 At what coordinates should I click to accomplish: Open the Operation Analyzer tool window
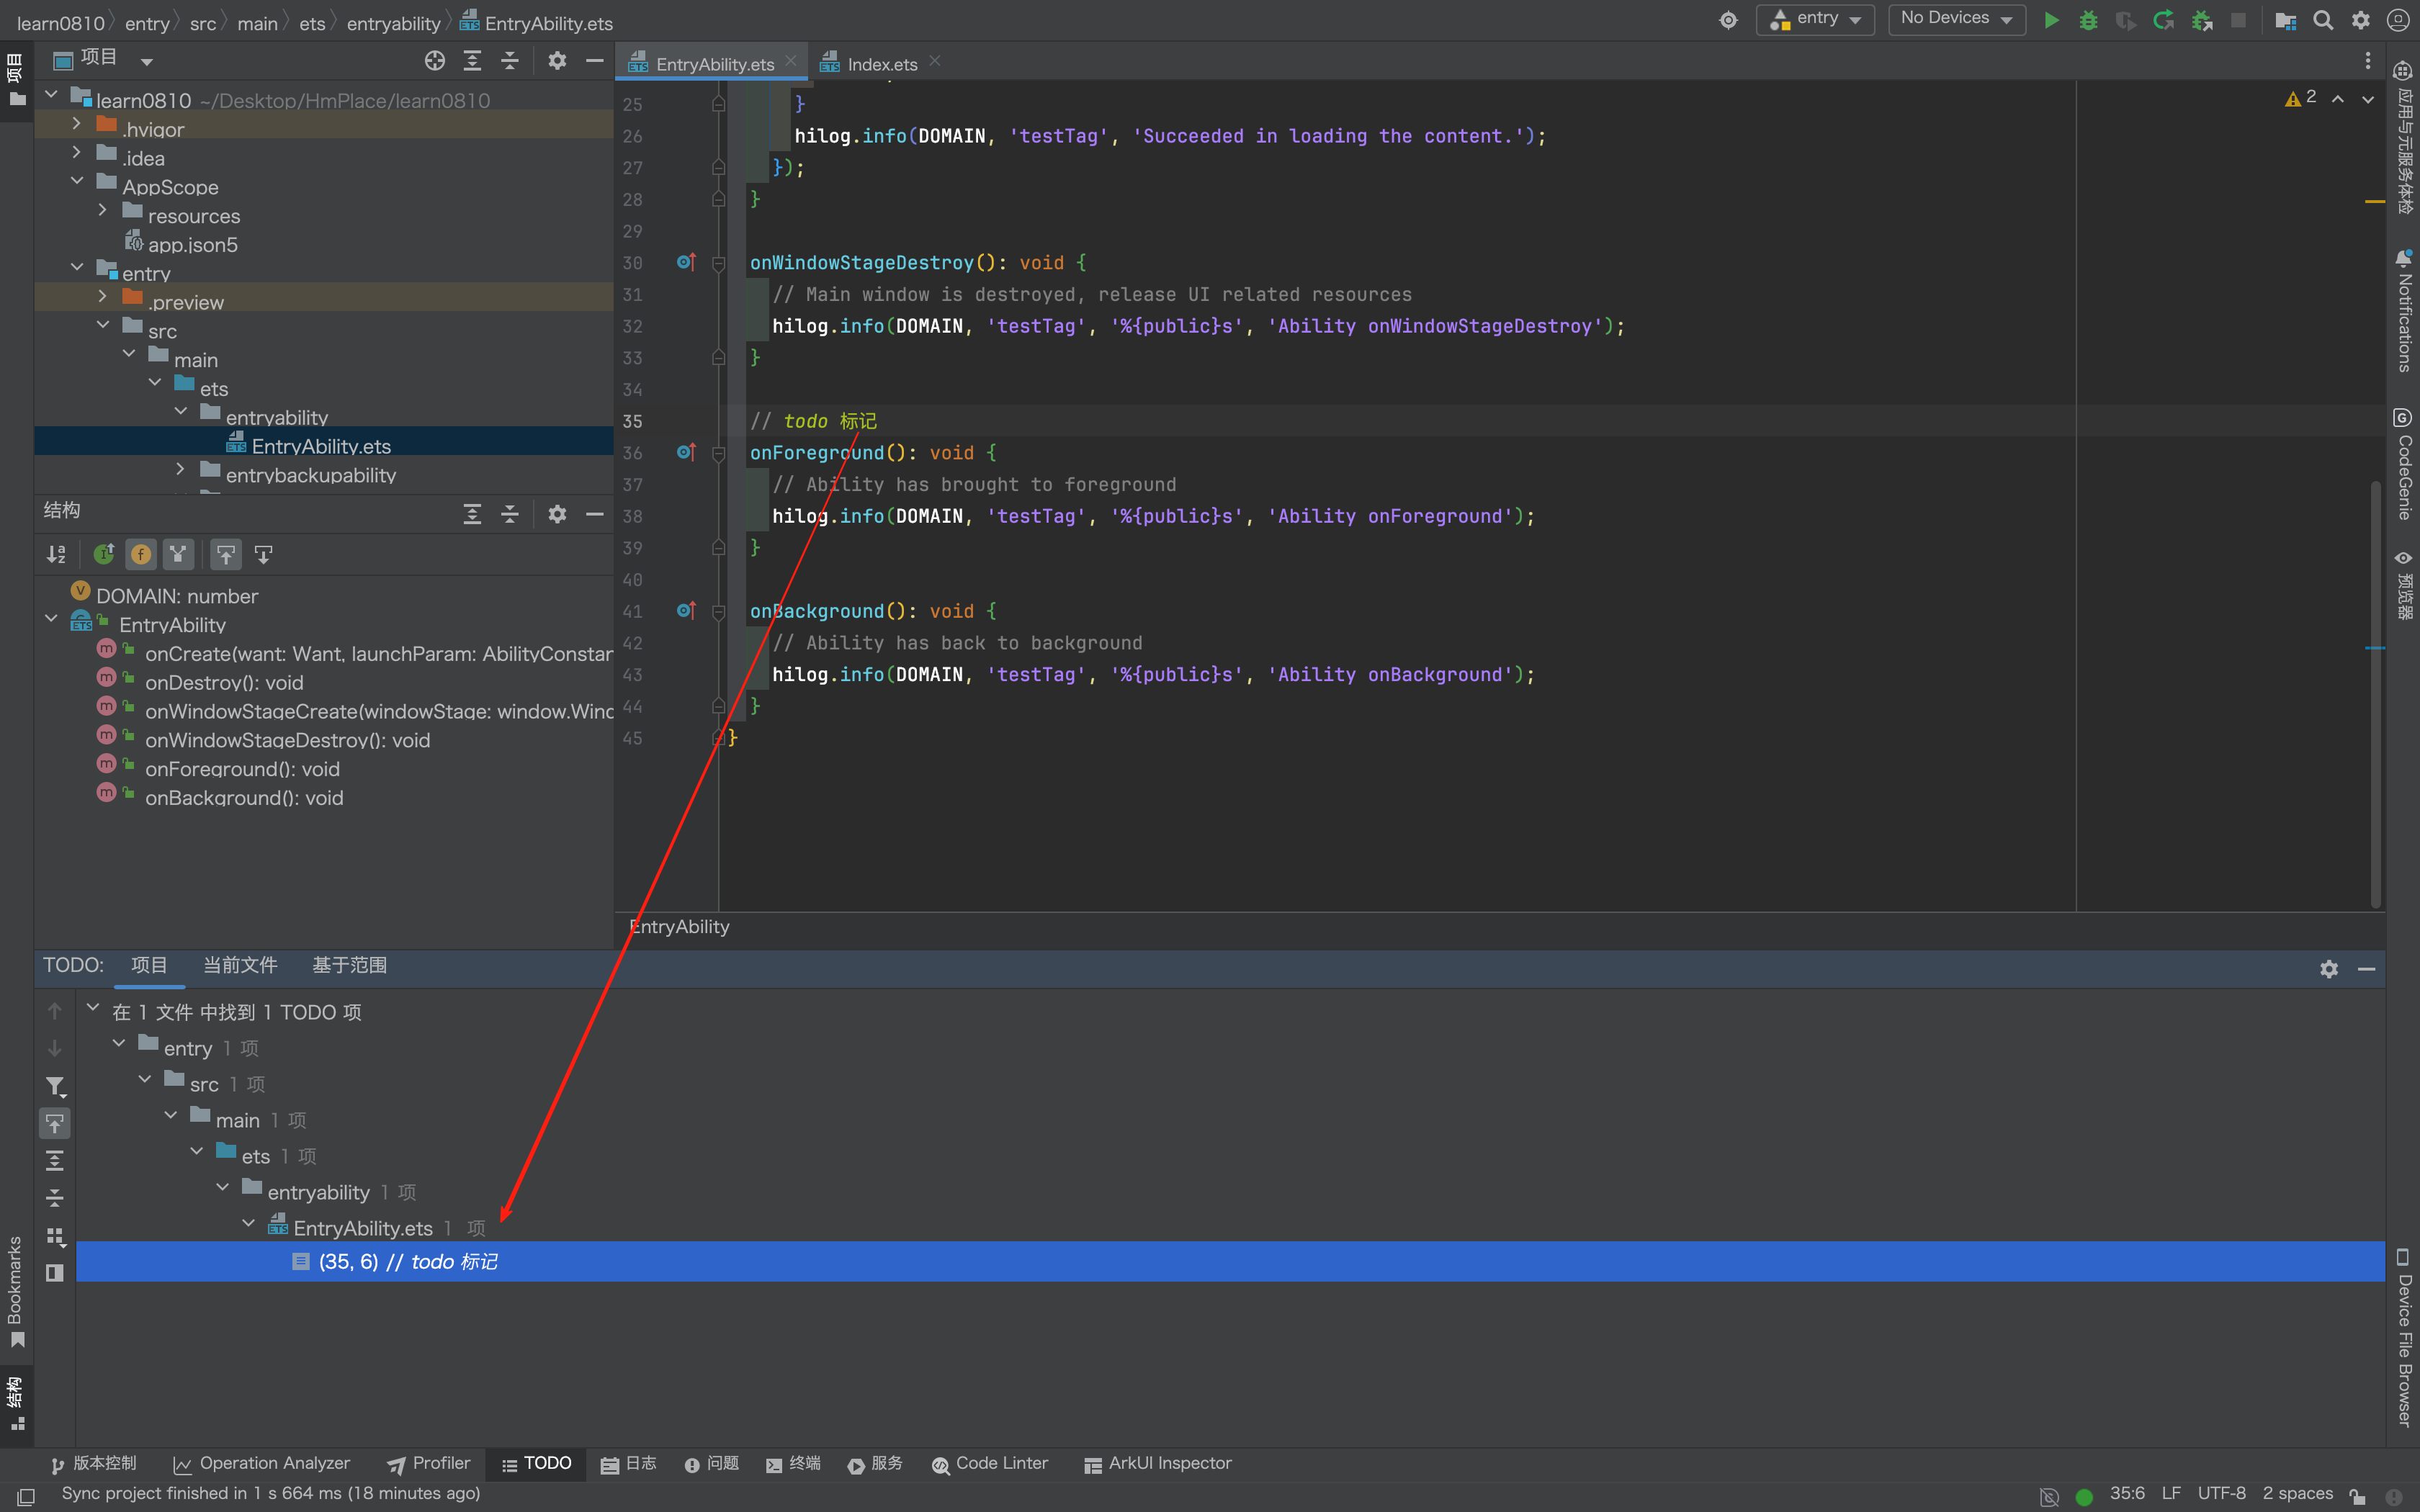pyautogui.click(x=262, y=1463)
